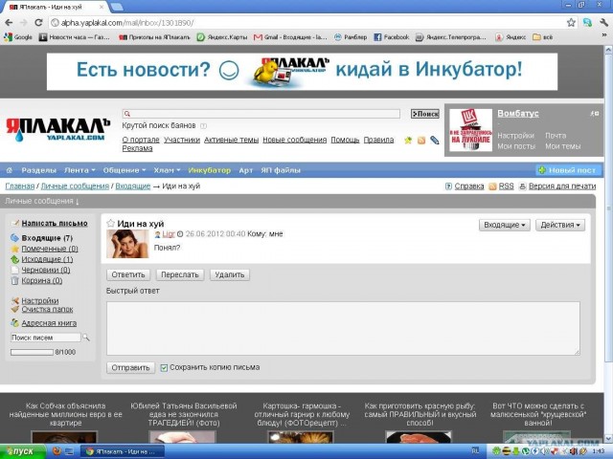Open the Очистка папок link

tap(47, 310)
